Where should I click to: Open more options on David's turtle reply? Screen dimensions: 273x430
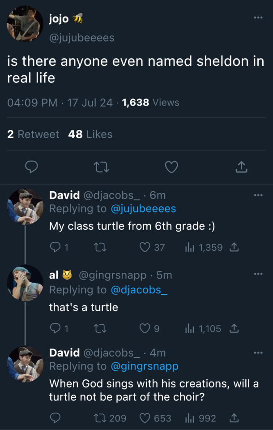pyautogui.click(x=258, y=195)
